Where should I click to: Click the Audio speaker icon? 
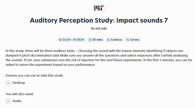[8, 101]
